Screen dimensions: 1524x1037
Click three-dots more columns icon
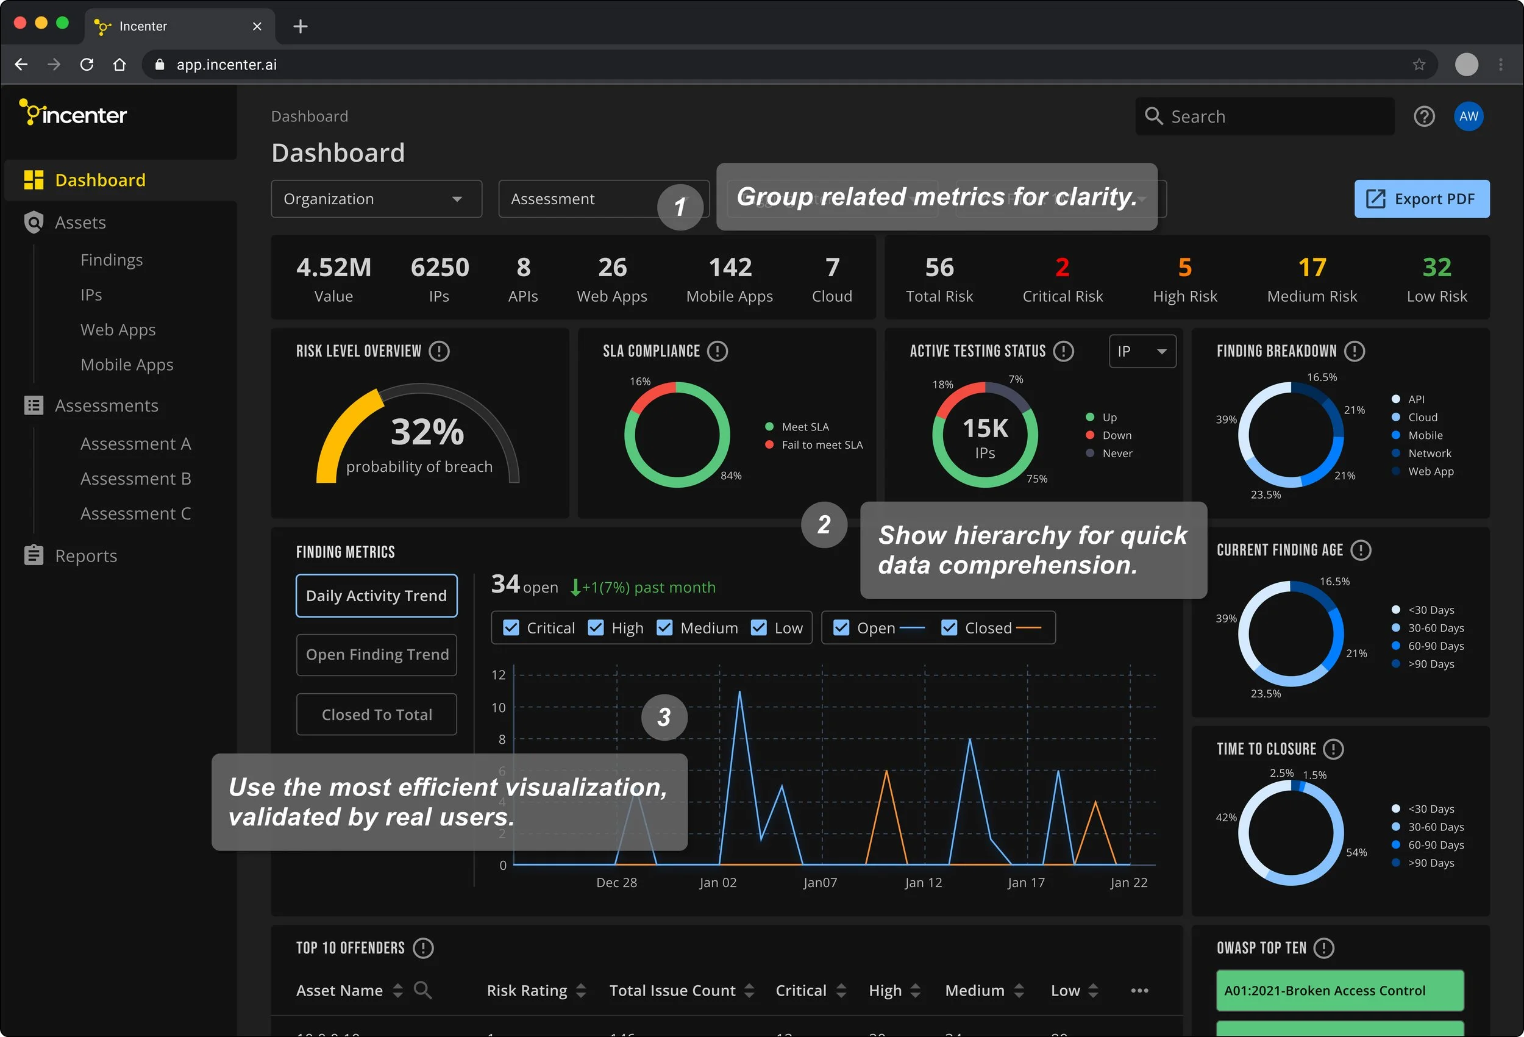coord(1139,991)
